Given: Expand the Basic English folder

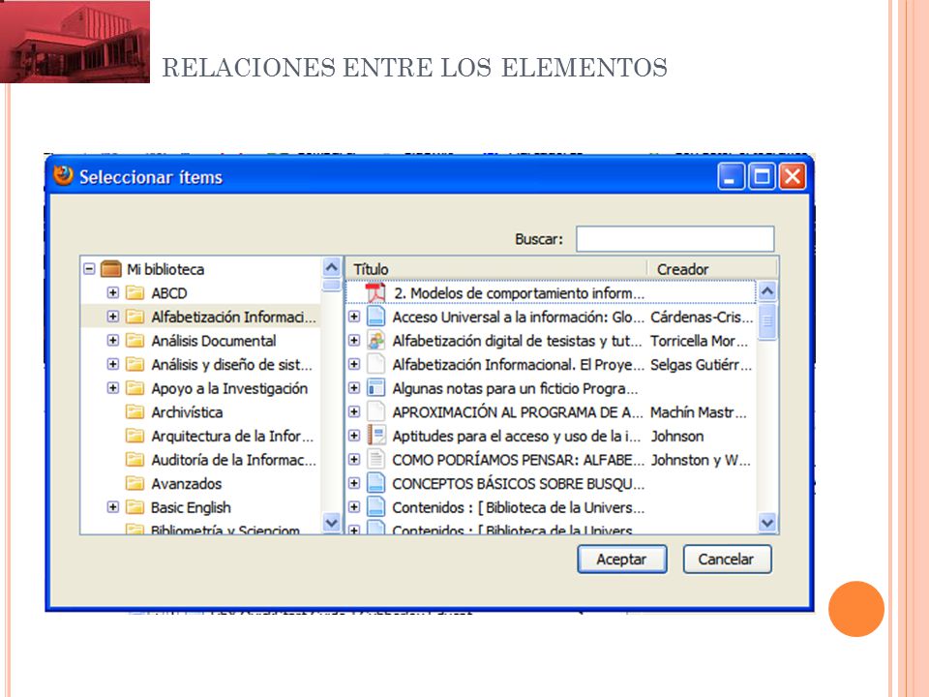Looking at the screenshot, I should (x=112, y=506).
